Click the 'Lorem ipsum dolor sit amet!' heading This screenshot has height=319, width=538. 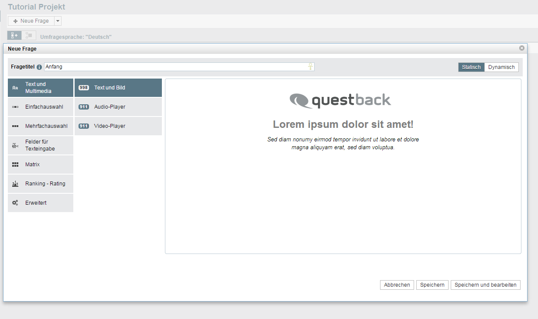click(343, 124)
